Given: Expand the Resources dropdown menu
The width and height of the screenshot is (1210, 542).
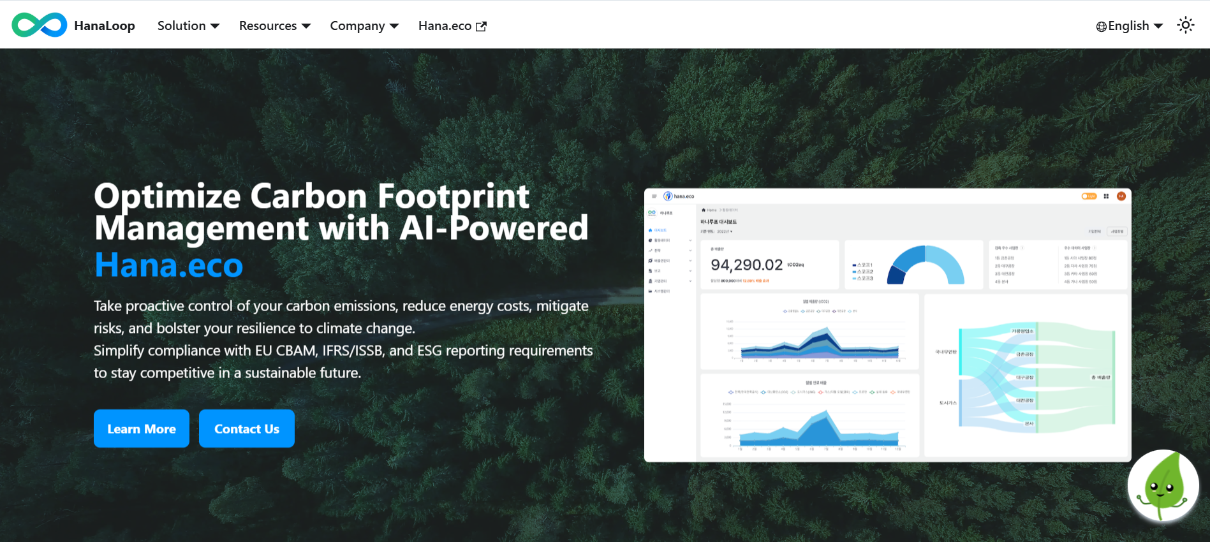Looking at the screenshot, I should coord(274,26).
